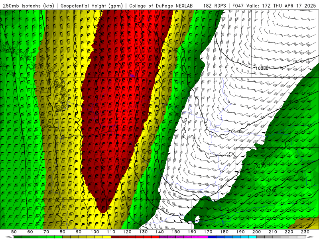Click the 110 value on the color scale

[111, 232]
